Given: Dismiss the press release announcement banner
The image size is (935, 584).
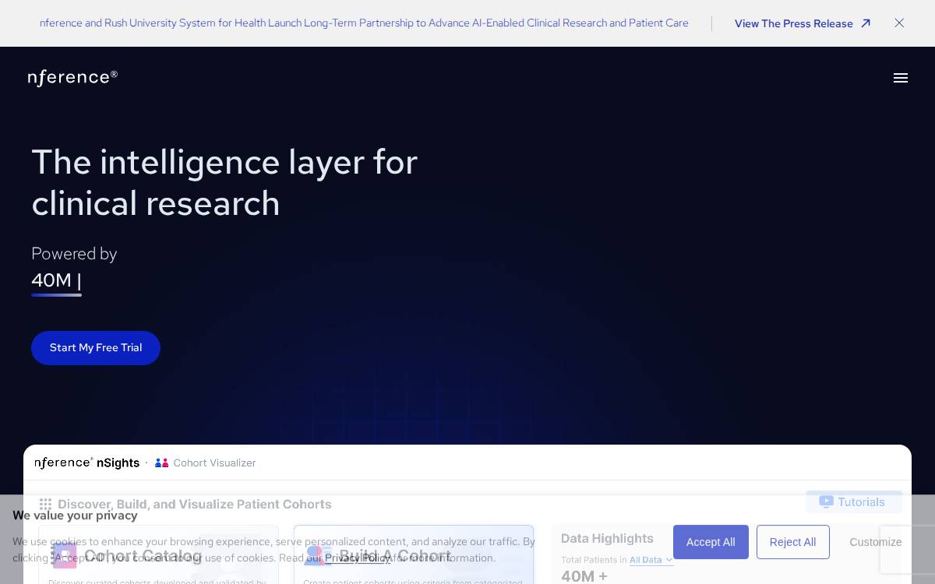Looking at the screenshot, I should click(899, 23).
